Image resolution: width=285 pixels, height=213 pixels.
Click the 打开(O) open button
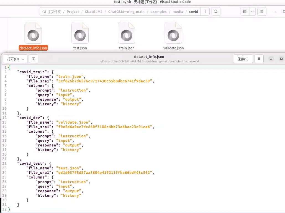(13, 59)
